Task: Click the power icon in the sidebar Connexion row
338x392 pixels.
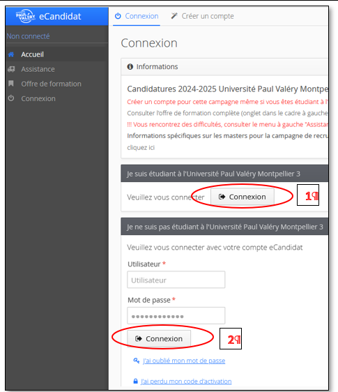Action: point(11,98)
